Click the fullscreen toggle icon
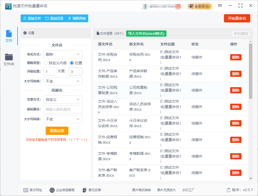 click(x=240, y=6)
